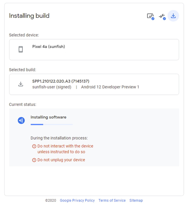Click the download icon in Selected build
This screenshot has height=212, width=194.
21,84
